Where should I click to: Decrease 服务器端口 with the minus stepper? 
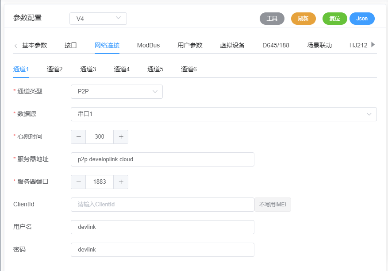78,182
